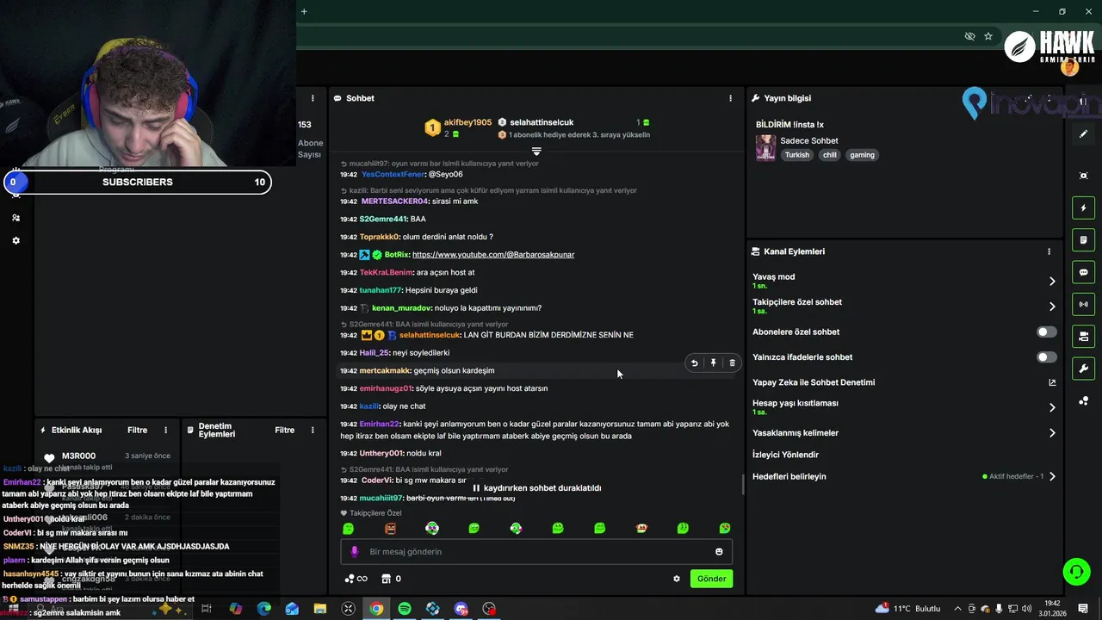Open Denetim Eylemleri panel options menu

(x=313, y=430)
